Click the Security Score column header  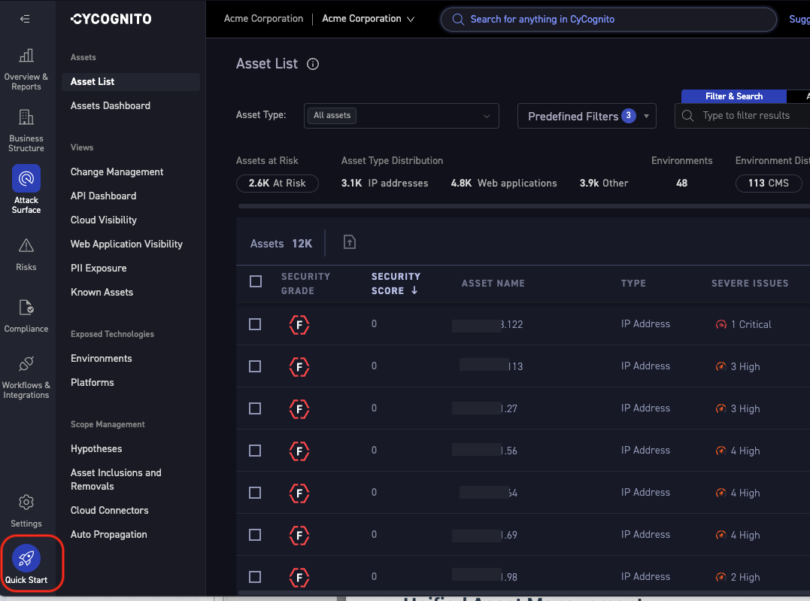pos(396,283)
